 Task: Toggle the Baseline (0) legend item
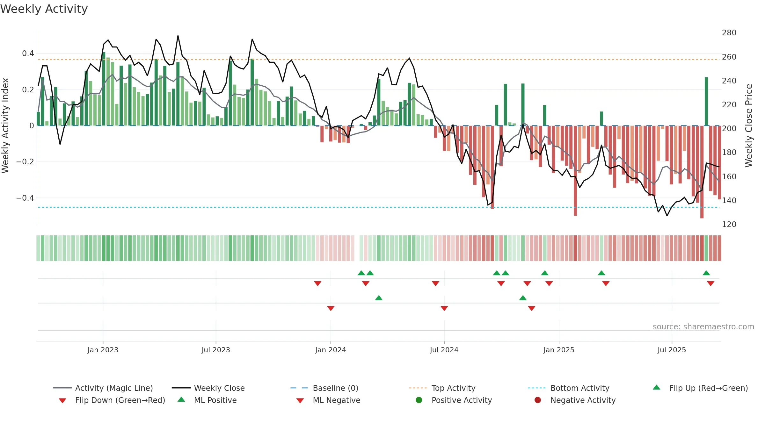(x=324, y=388)
